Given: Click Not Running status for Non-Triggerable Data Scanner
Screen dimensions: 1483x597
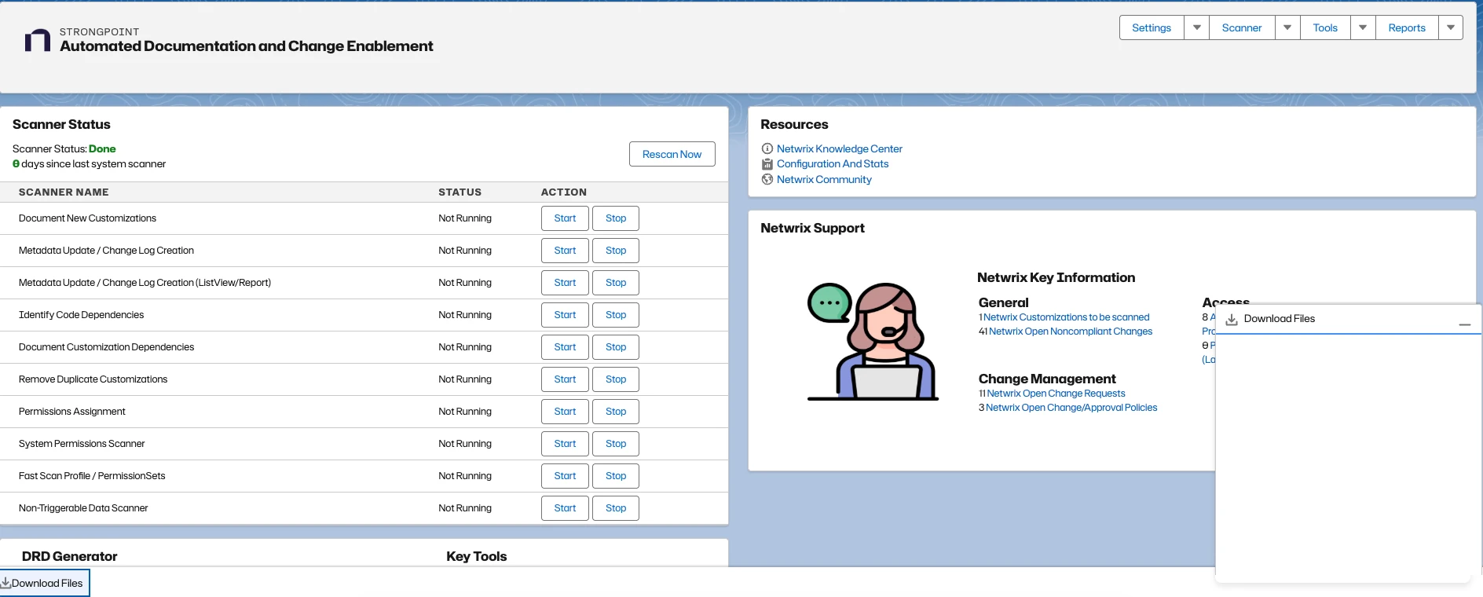Looking at the screenshot, I should [x=465, y=508].
